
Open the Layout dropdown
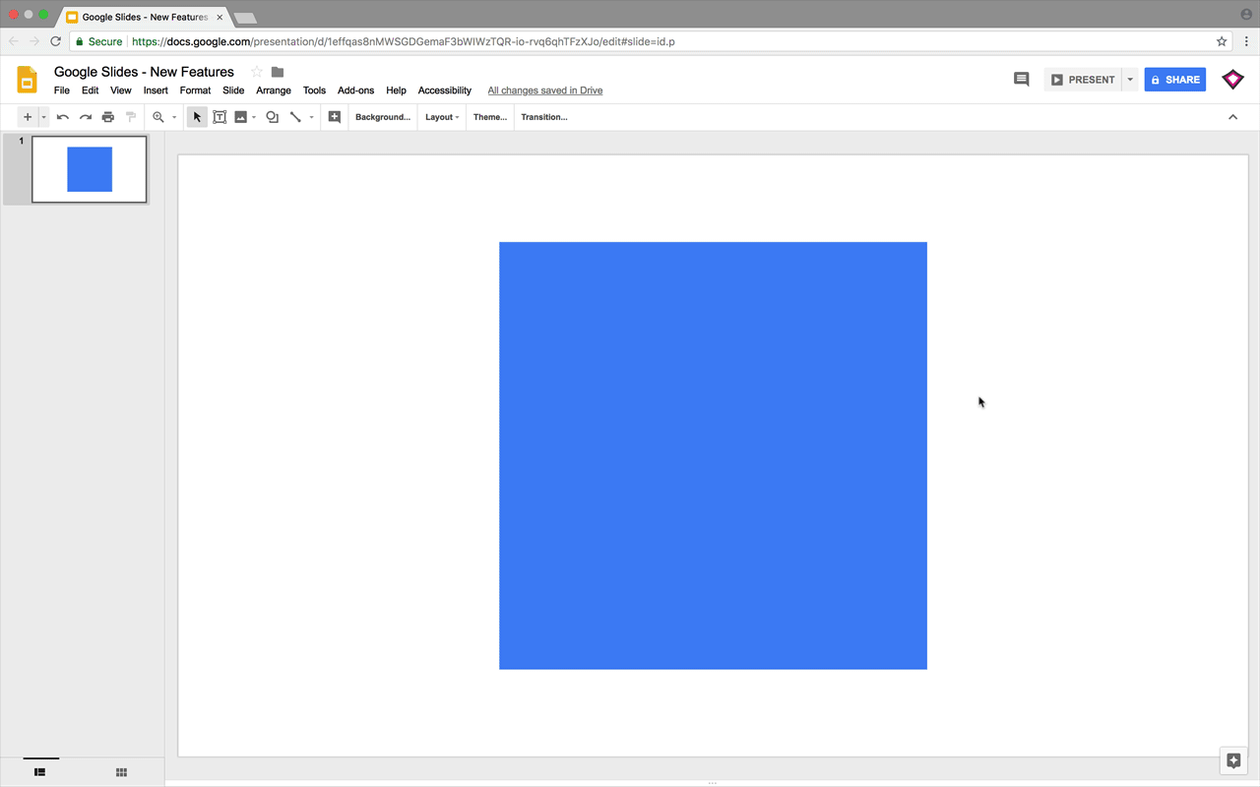pos(442,117)
